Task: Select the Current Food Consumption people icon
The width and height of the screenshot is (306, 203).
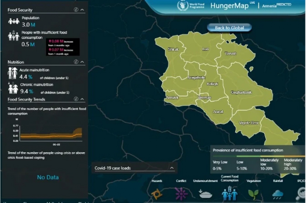Action: (x=229, y=194)
